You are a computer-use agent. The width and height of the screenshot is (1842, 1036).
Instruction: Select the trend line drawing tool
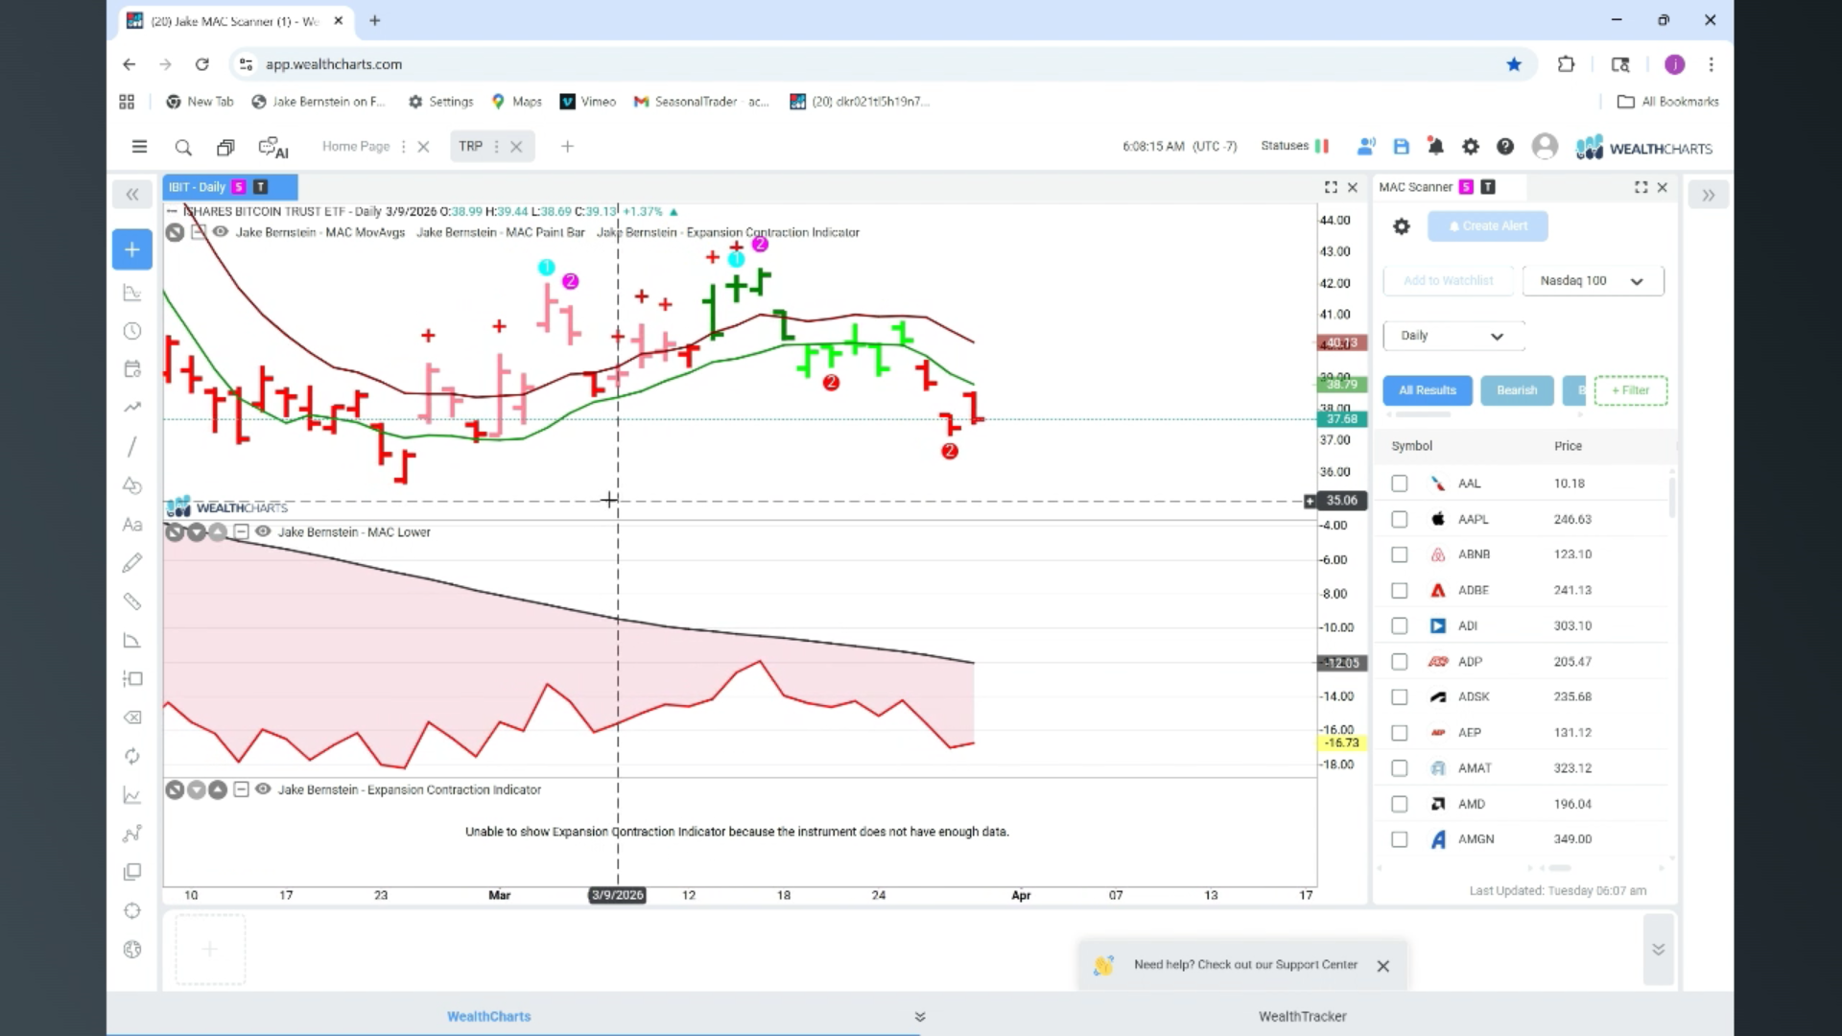click(132, 447)
